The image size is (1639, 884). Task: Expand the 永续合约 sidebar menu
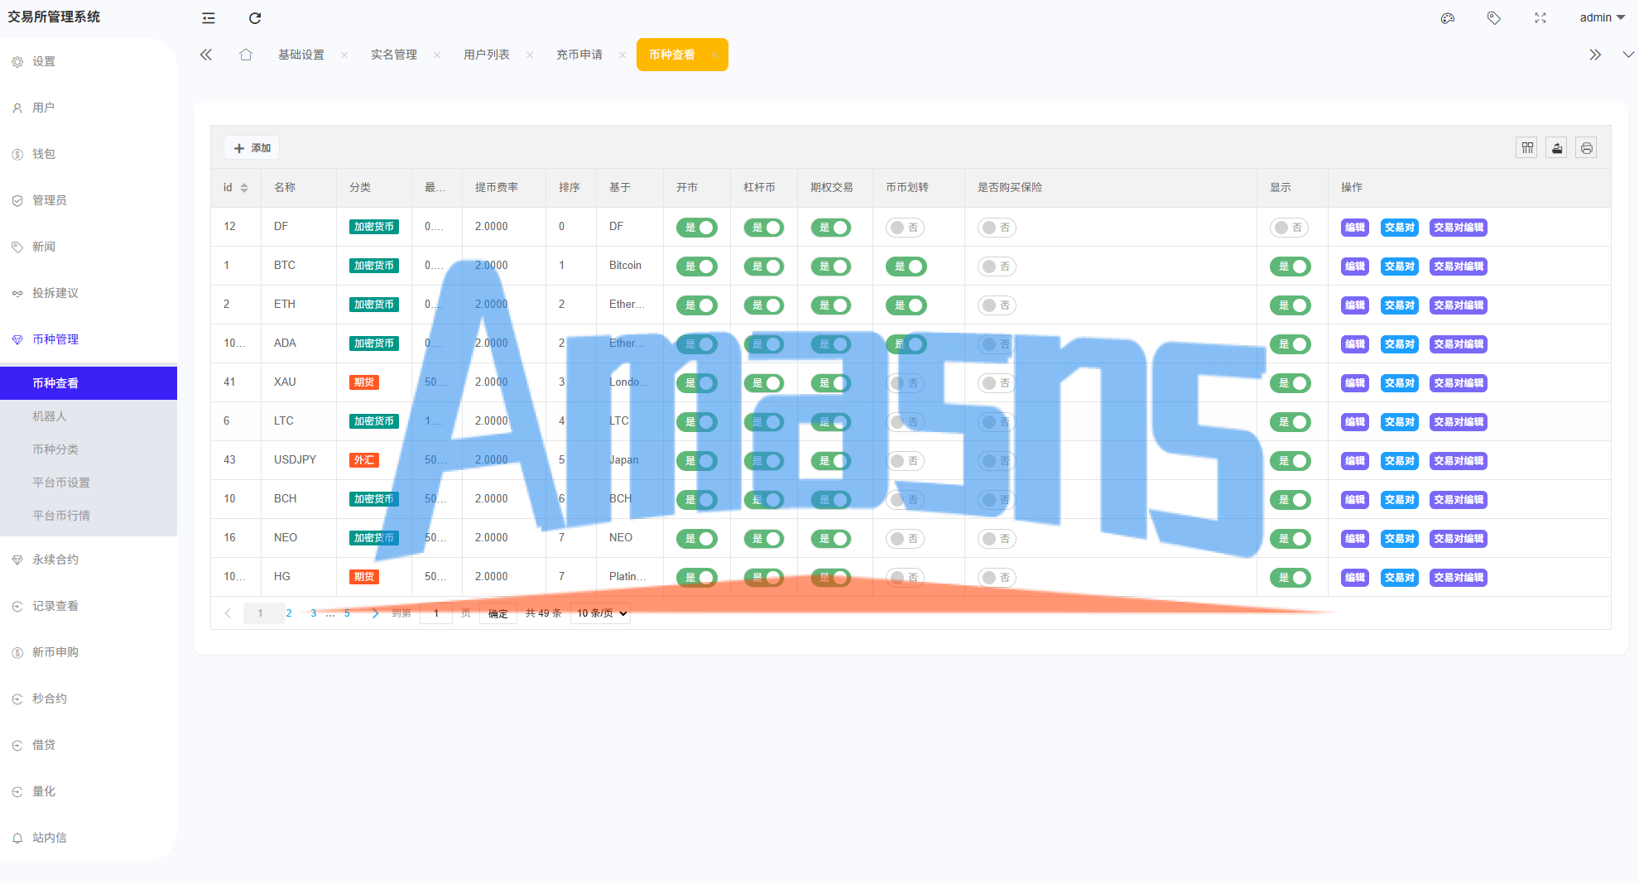[55, 560]
